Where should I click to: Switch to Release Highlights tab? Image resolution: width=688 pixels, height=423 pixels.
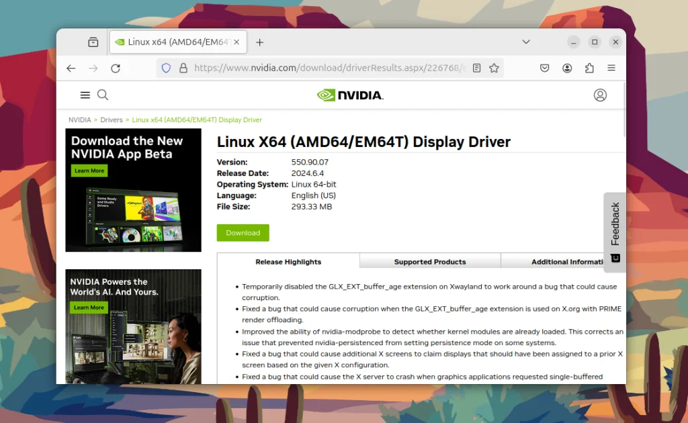click(x=288, y=262)
